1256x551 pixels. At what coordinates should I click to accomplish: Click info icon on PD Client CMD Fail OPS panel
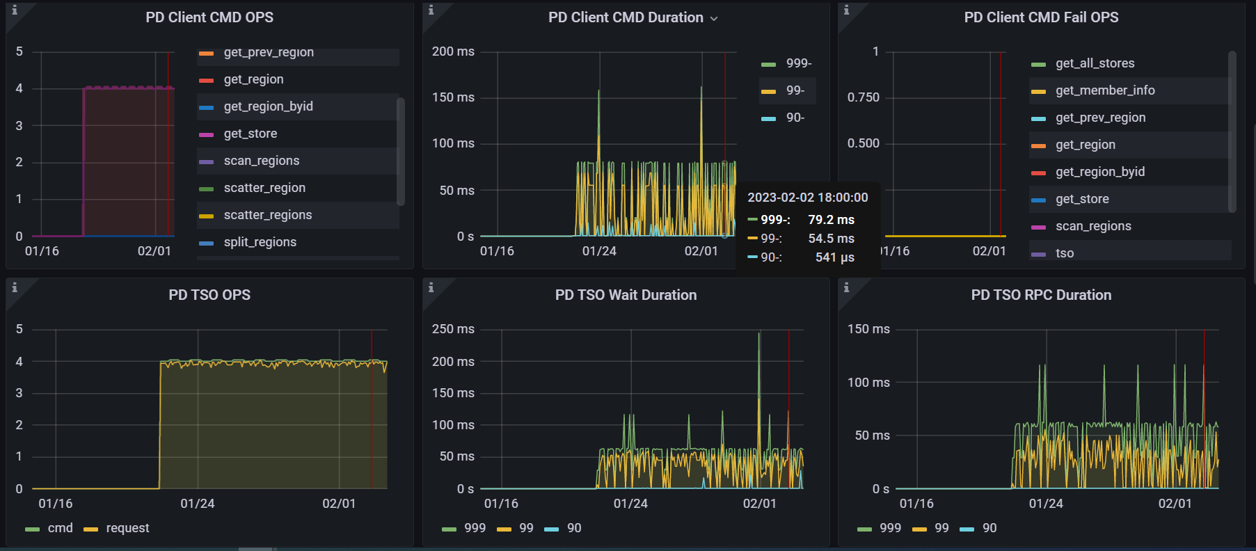[x=846, y=10]
